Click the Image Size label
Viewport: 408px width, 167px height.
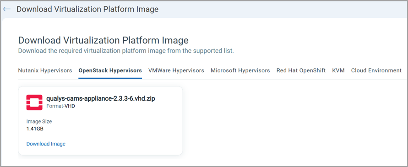39,122
